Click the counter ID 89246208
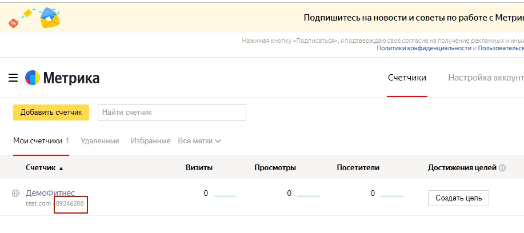The width and height of the screenshot is (524, 233). click(x=70, y=203)
